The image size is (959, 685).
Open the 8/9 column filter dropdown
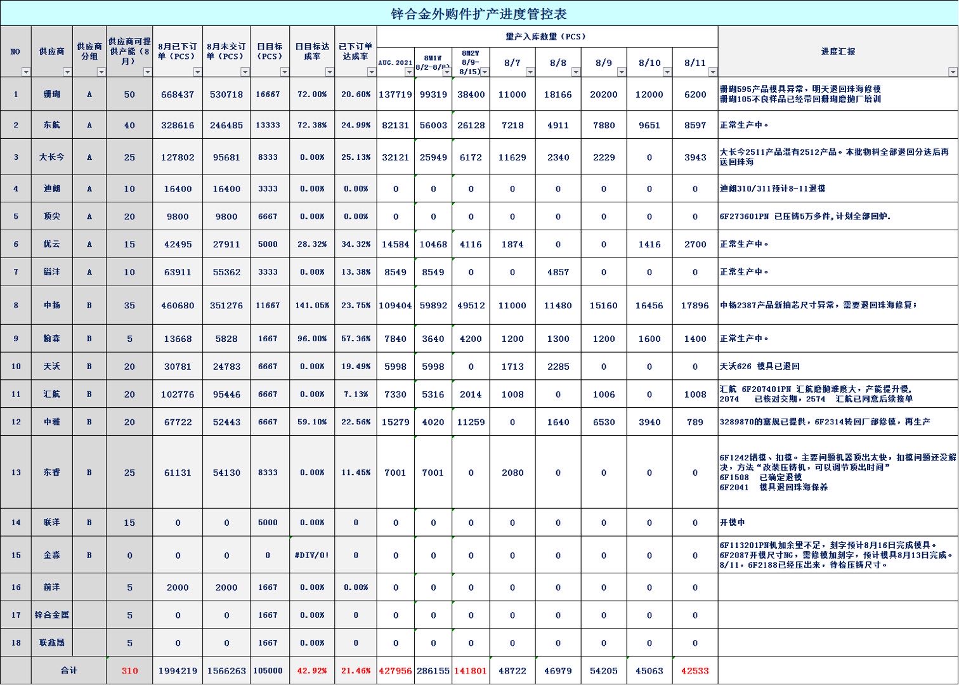(x=622, y=72)
